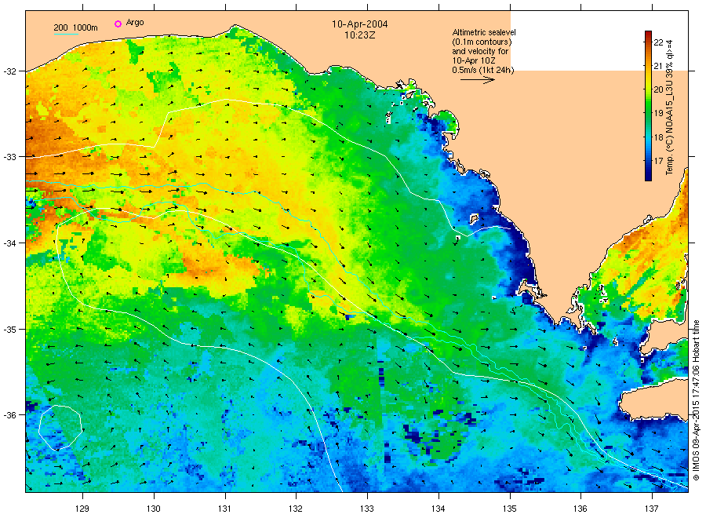706x518 pixels.
Task: Click the 129 longitude axis label
Action: point(82,509)
